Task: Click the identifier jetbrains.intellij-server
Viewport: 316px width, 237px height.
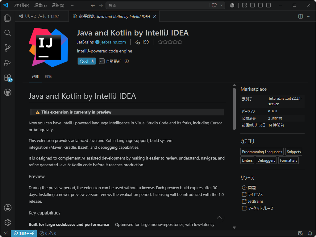Action: click(285, 101)
